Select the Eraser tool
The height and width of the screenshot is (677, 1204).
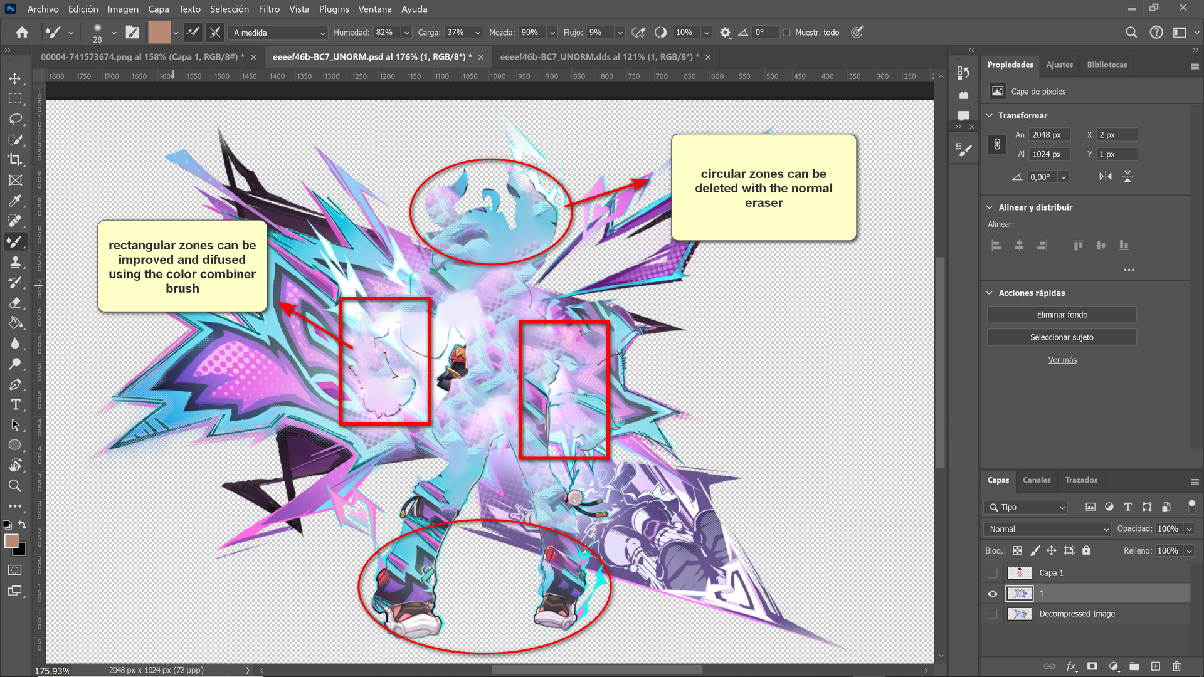pyautogui.click(x=15, y=303)
